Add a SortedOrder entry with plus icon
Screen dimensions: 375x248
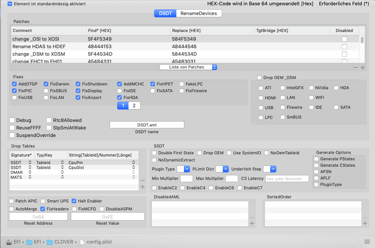tap(365, 224)
